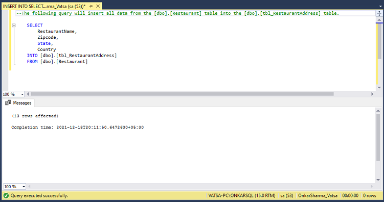384x202 pixels.
Task: Close the INSERT INTO SELECT query tab
Action: point(98,6)
